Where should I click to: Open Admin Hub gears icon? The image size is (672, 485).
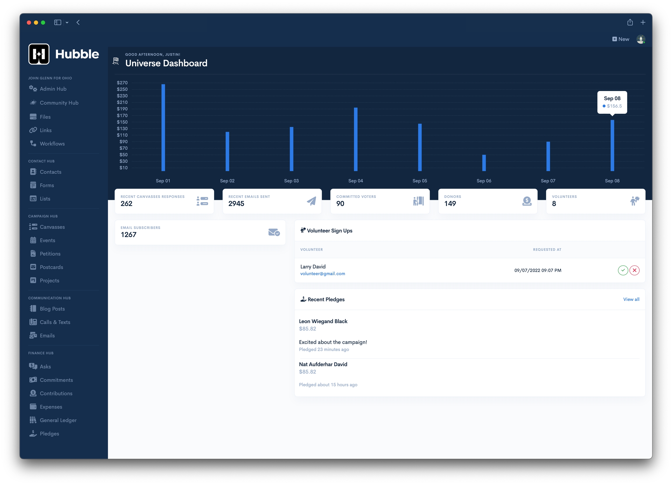(x=33, y=88)
